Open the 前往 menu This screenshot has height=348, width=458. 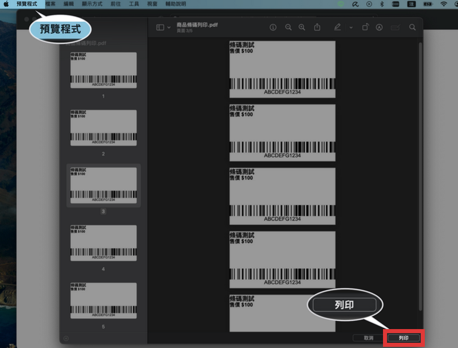116,4
